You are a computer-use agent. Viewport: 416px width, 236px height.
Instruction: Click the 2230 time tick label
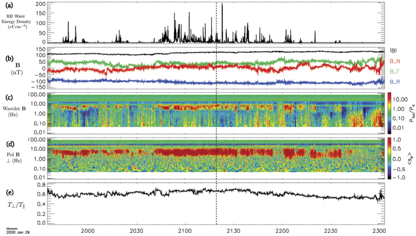(x=331, y=231)
